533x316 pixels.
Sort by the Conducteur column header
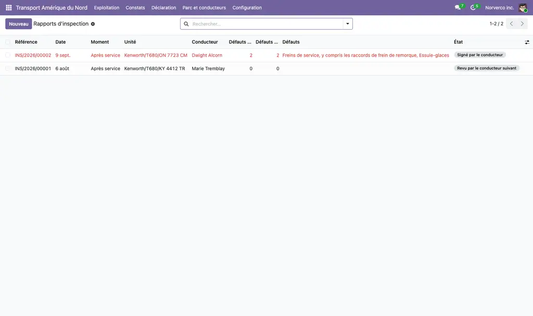coord(205,42)
